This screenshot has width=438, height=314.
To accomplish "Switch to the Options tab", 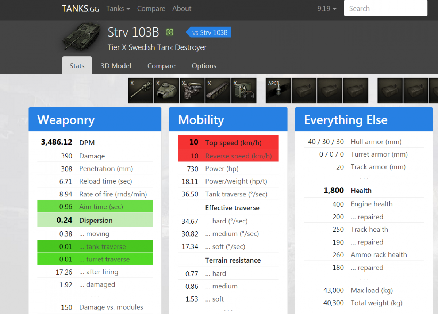I will [x=204, y=66].
